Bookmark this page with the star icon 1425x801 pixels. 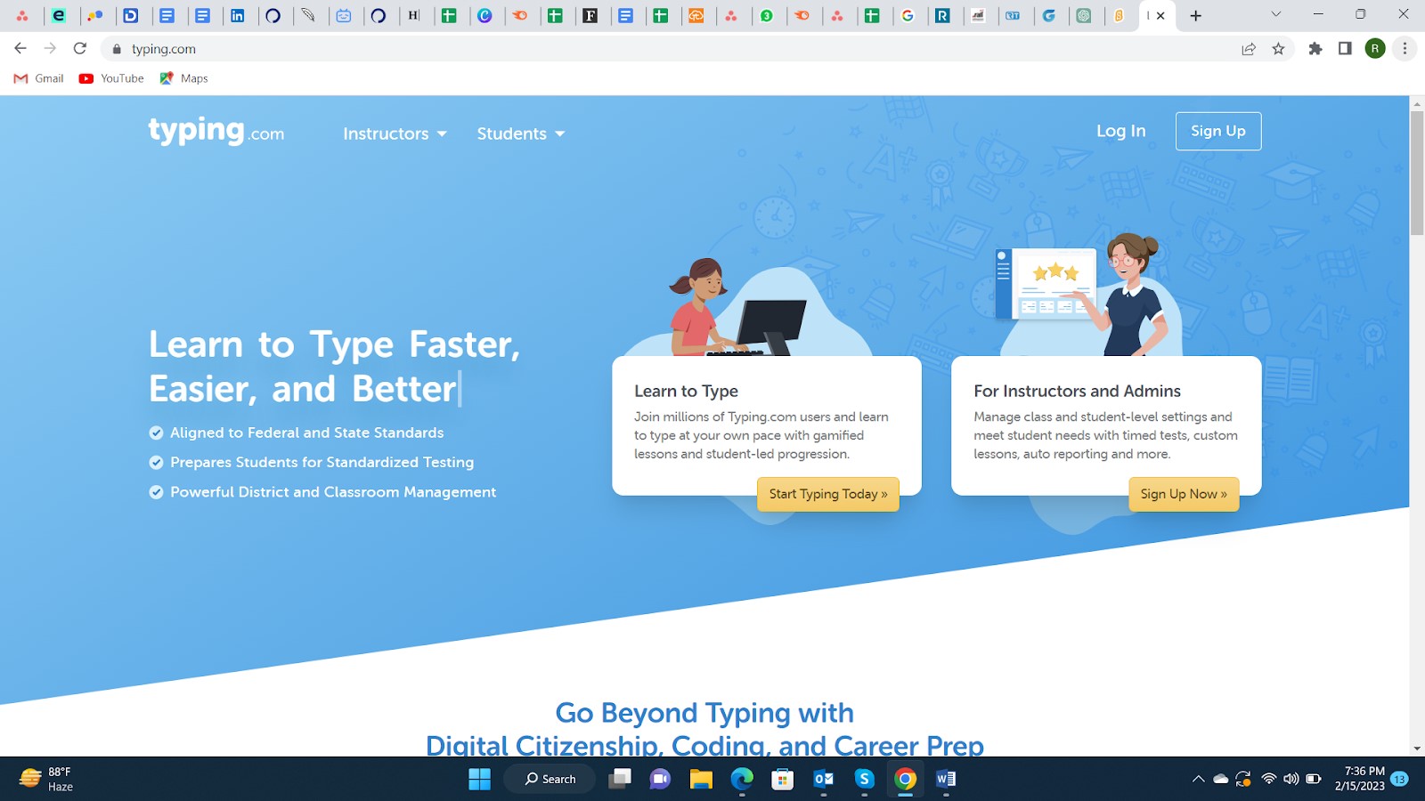pos(1278,49)
